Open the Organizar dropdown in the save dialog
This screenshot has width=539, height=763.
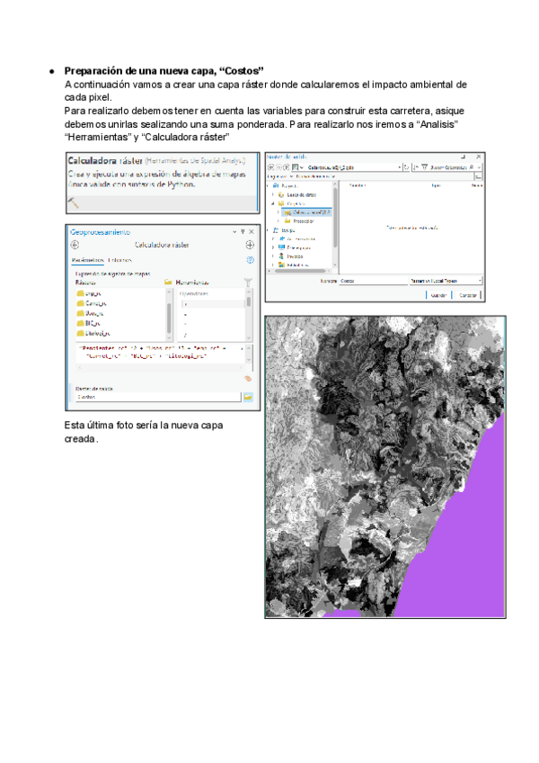pyautogui.click(x=279, y=176)
